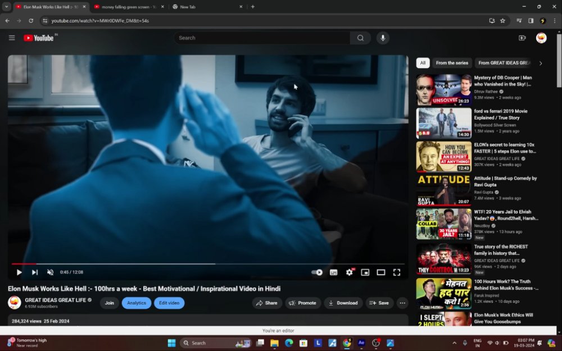Open Windows Start menu
Screen dimensions: 562x351
pos(171,343)
